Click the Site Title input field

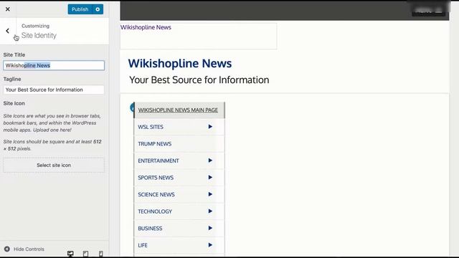coord(54,65)
